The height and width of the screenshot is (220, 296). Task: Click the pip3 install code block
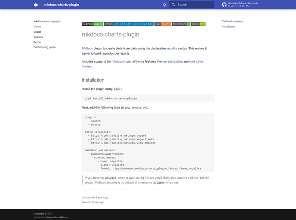pyautogui.click(x=148, y=98)
